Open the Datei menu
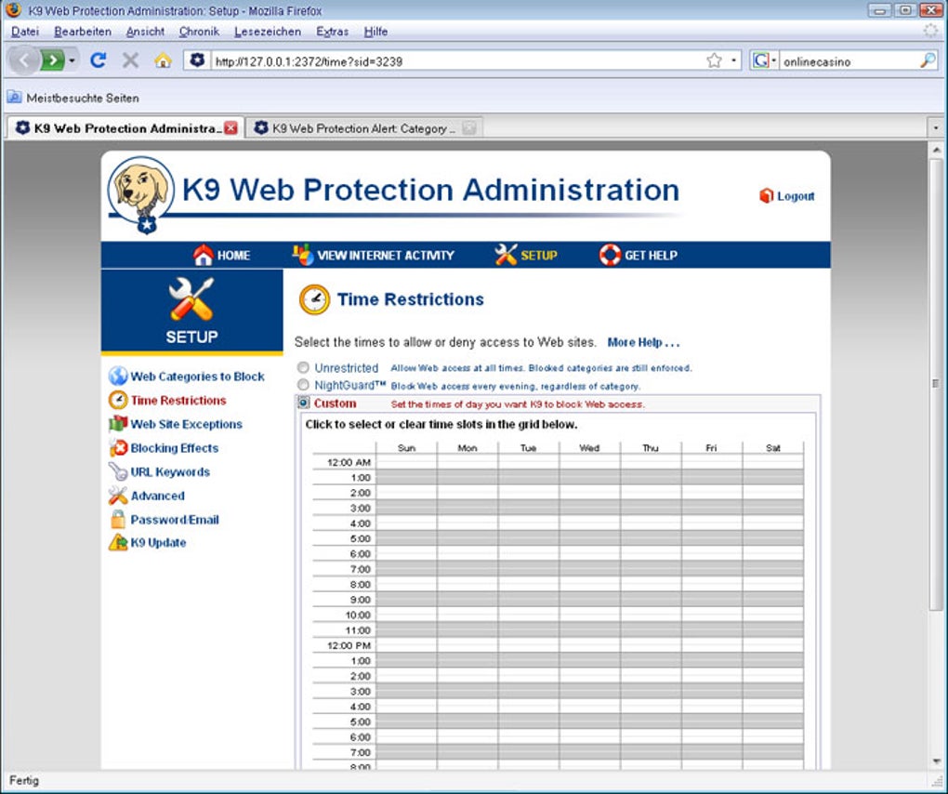 [x=25, y=32]
